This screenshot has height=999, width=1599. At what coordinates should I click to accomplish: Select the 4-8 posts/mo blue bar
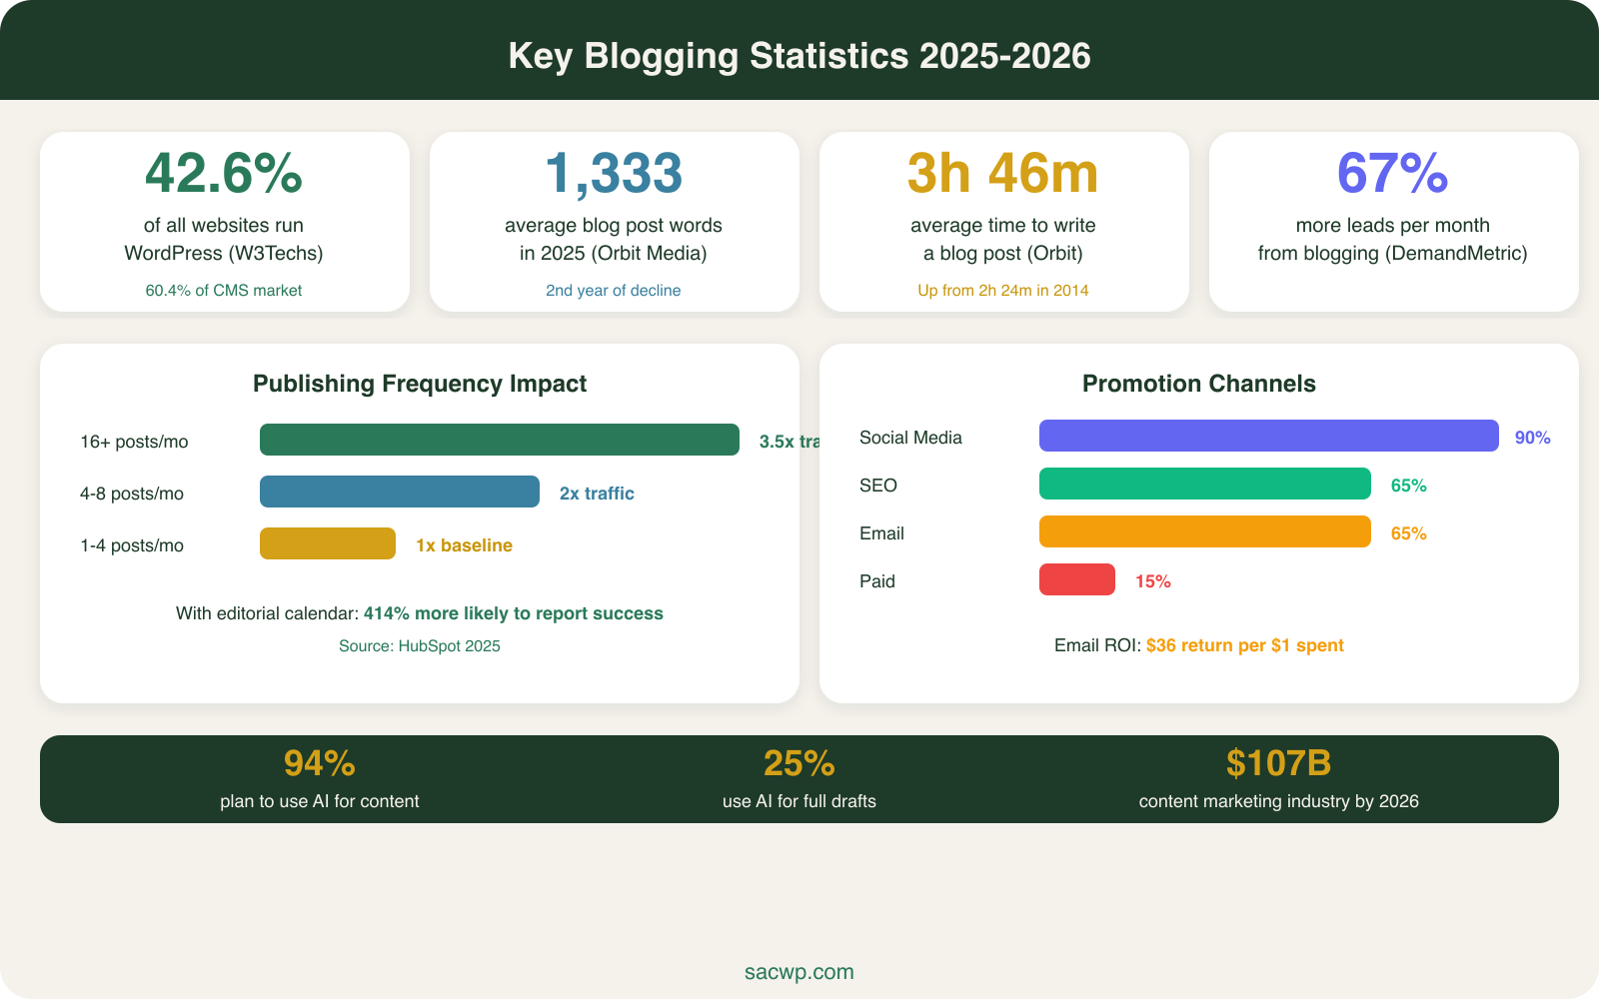click(x=399, y=492)
